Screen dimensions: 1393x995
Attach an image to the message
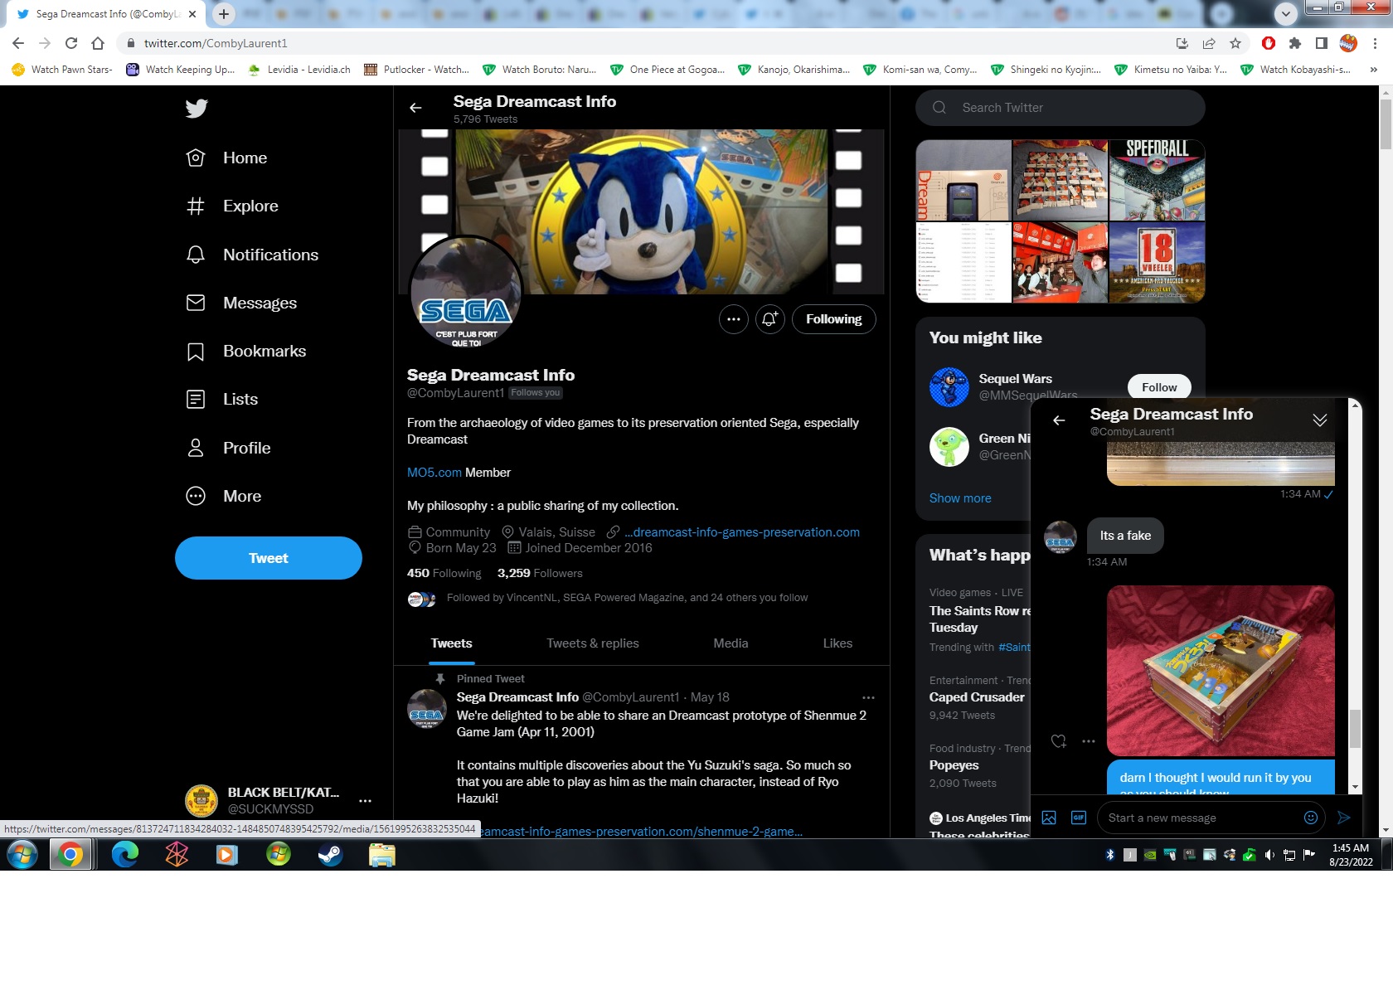pyautogui.click(x=1049, y=818)
